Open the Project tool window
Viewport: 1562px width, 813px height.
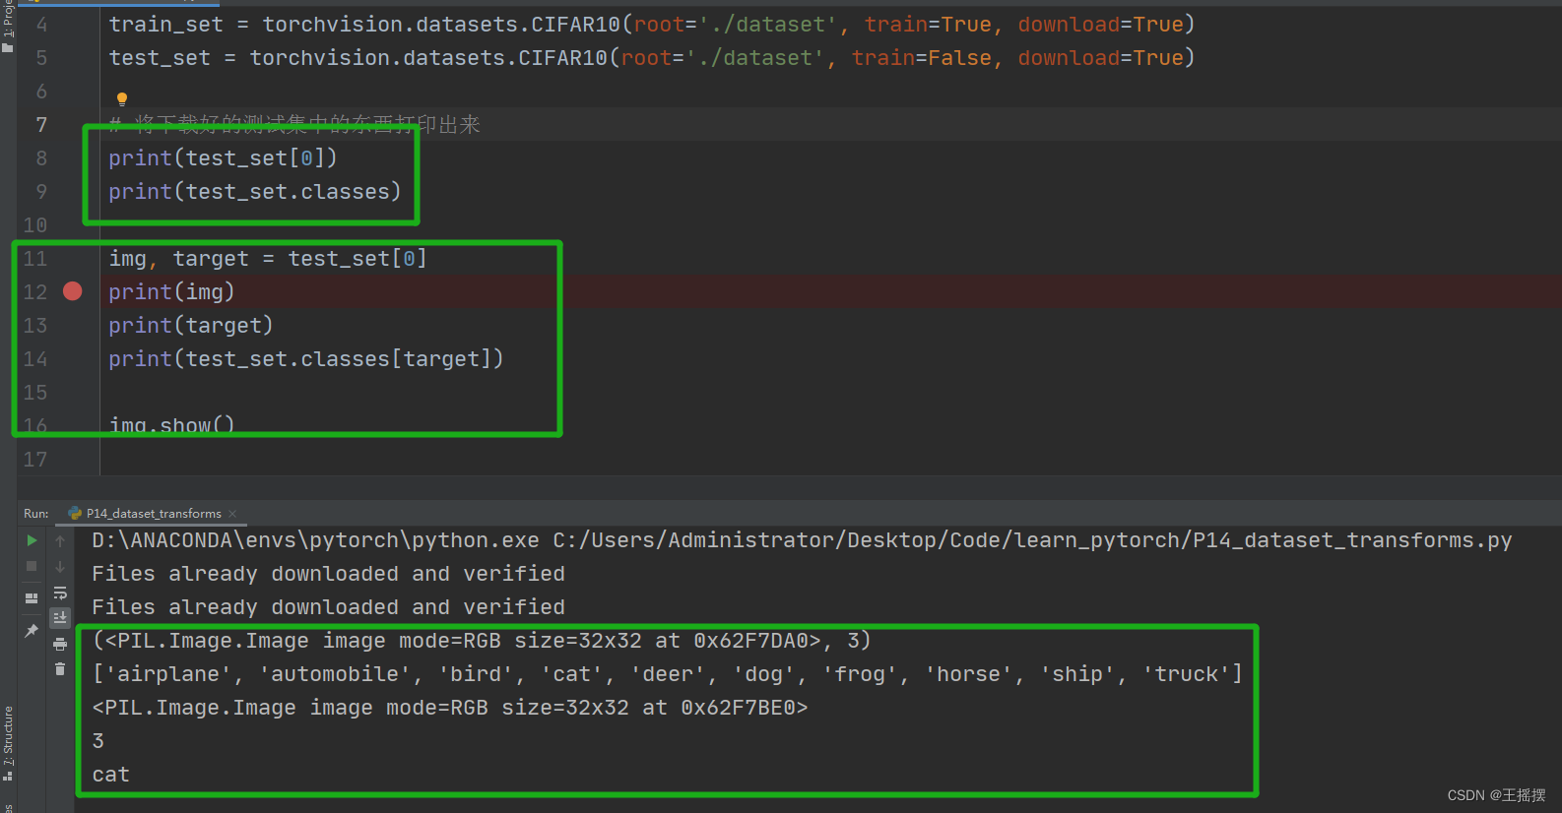click(8, 26)
